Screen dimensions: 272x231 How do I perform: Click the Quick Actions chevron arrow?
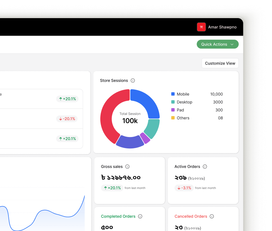coord(232,44)
